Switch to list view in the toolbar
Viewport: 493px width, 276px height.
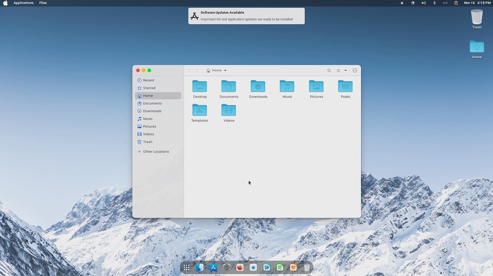(x=338, y=70)
